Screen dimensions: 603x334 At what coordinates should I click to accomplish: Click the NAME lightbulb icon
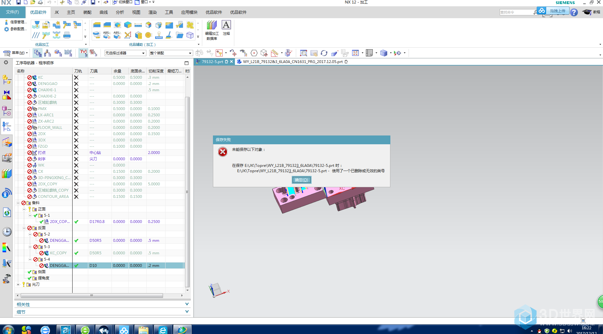pyautogui.click(x=159, y=35)
